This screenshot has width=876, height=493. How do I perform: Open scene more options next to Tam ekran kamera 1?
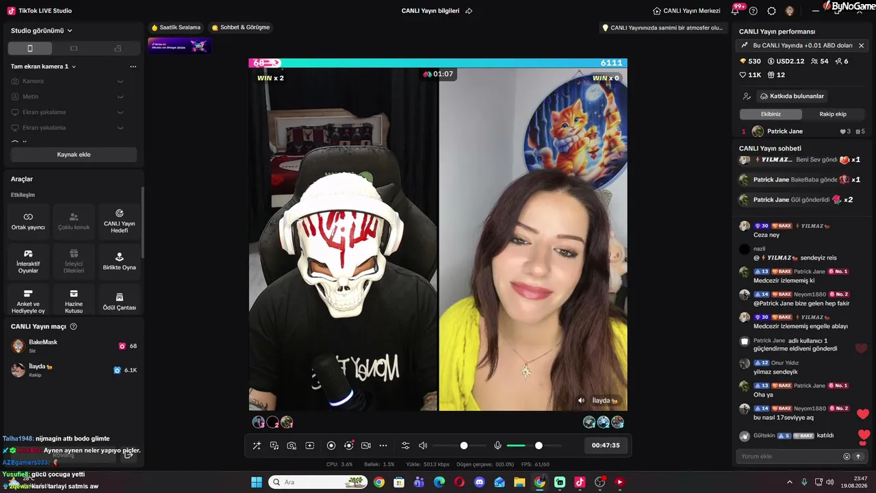pyautogui.click(x=133, y=66)
